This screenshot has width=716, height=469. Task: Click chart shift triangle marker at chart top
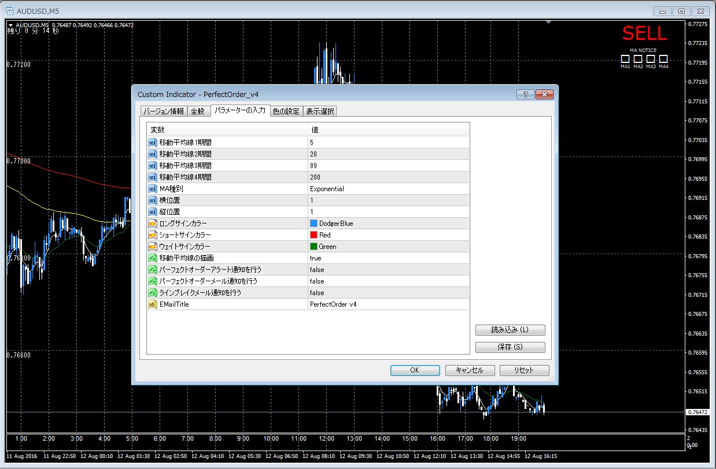tap(548, 23)
